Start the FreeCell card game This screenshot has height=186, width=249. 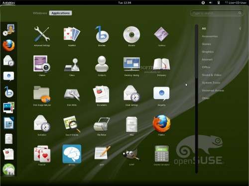pyautogui.click(x=42, y=154)
